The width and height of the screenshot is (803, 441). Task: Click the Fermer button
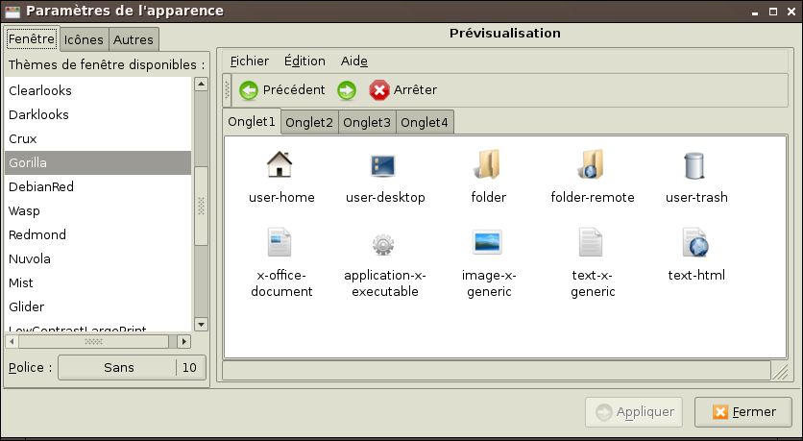click(744, 412)
